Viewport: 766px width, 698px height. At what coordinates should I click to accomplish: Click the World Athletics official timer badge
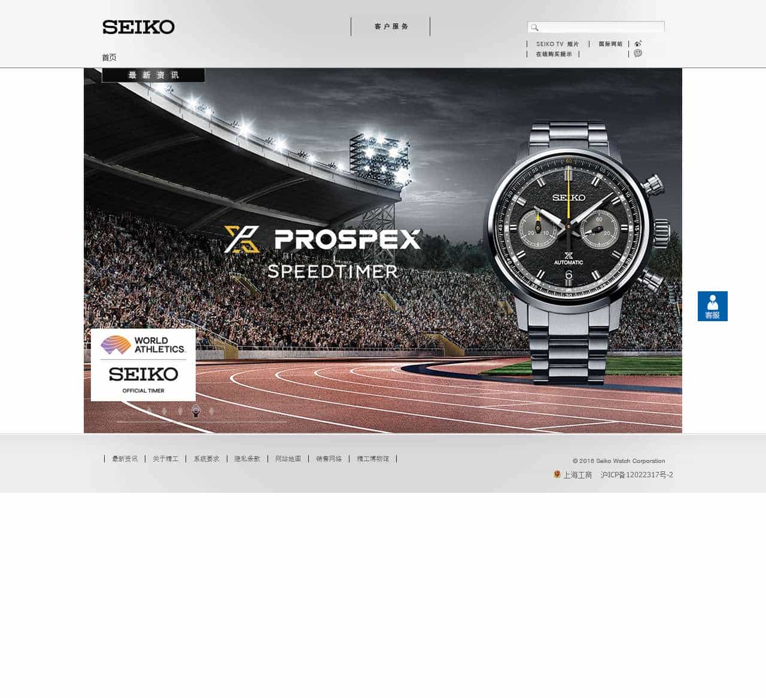(x=143, y=365)
